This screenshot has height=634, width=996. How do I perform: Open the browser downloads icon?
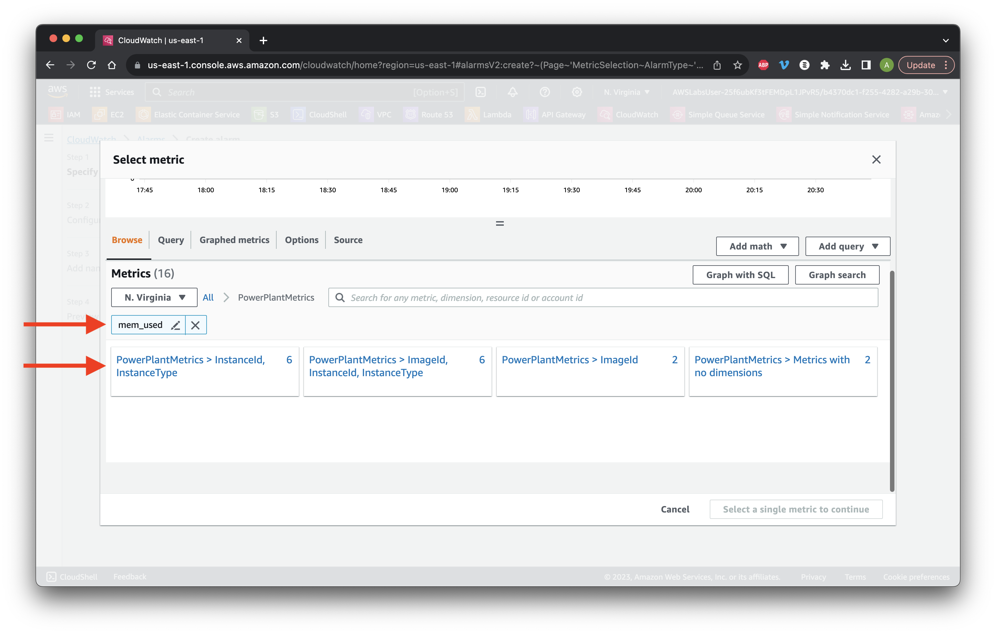click(x=845, y=65)
